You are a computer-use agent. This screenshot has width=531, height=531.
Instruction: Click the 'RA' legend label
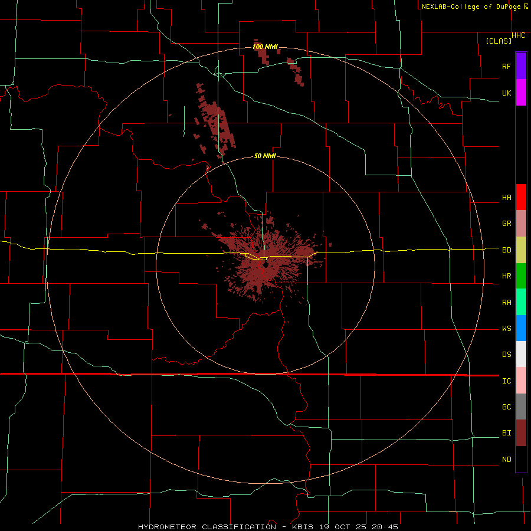pyautogui.click(x=506, y=303)
